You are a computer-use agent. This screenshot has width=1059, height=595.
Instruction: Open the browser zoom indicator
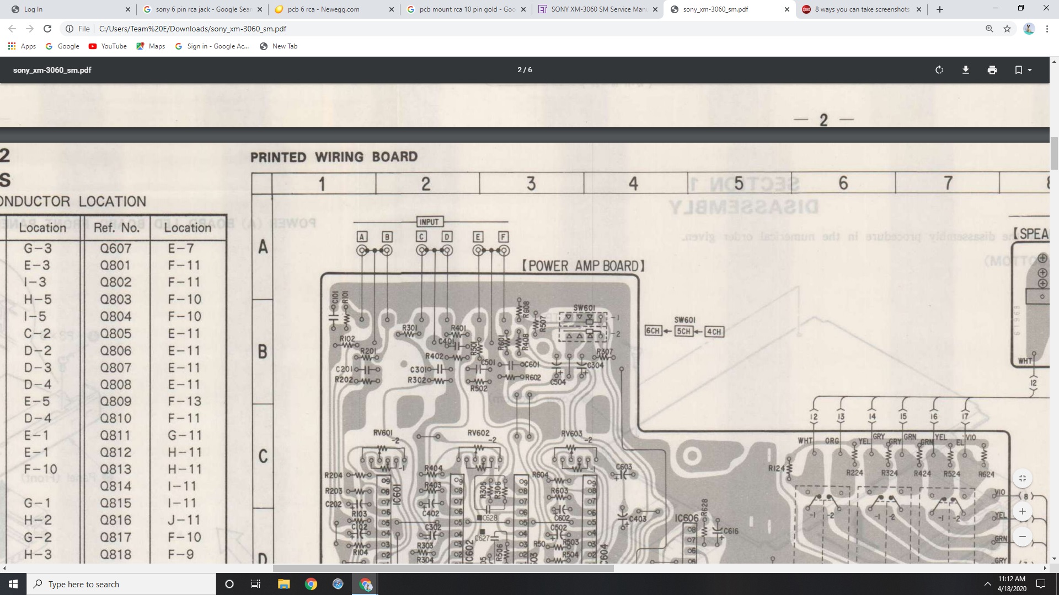pyautogui.click(x=989, y=29)
